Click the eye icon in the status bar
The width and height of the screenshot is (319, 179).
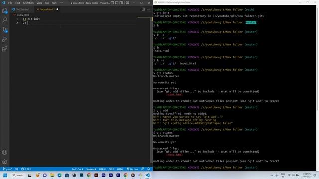coord(17,169)
